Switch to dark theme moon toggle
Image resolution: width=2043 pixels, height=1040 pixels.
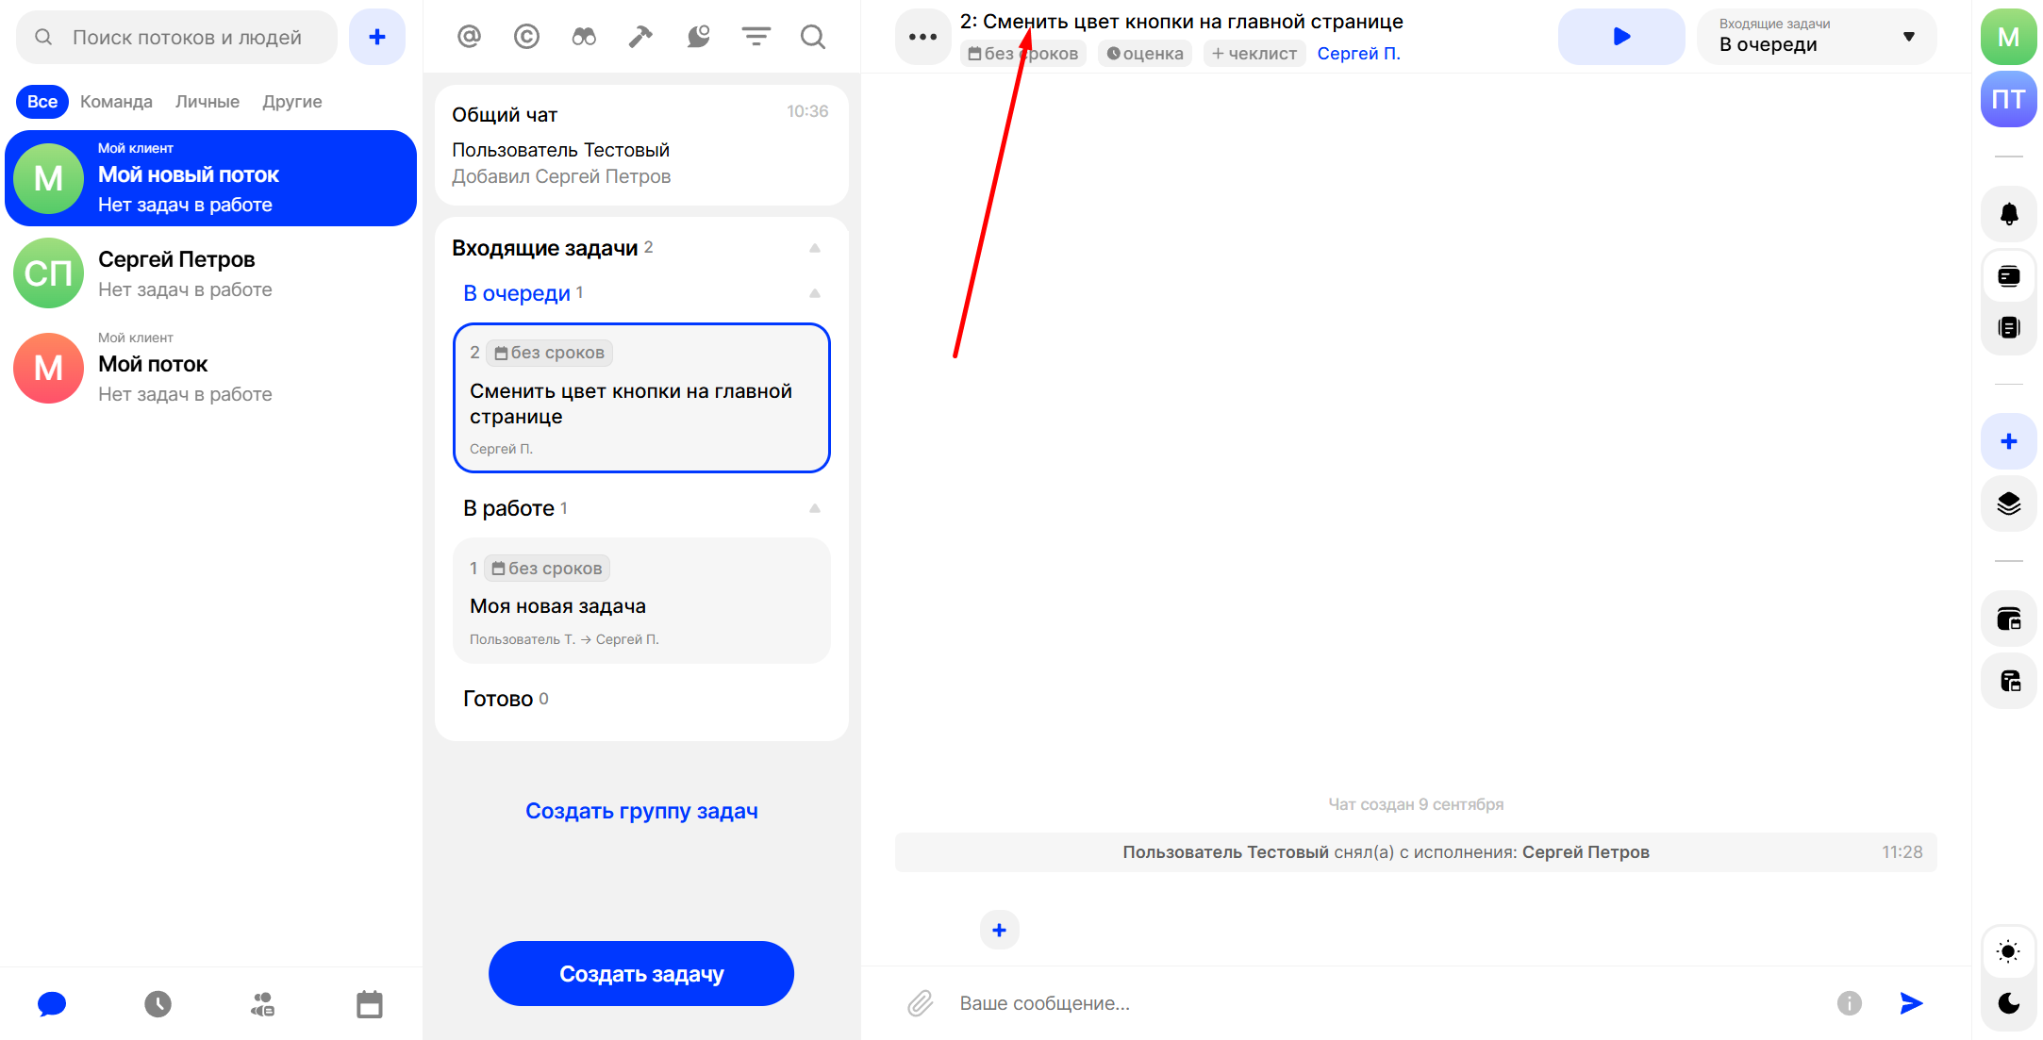[x=2008, y=1002]
